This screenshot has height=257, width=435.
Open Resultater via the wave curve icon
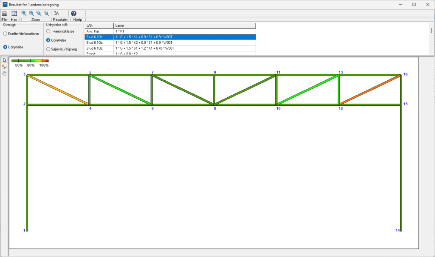(x=56, y=13)
